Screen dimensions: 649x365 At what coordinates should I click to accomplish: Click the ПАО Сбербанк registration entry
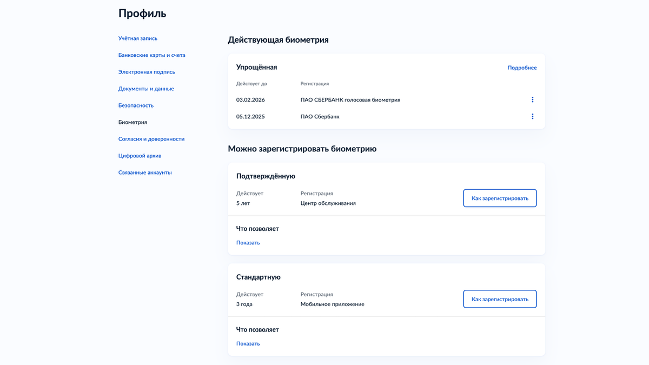tap(320, 116)
